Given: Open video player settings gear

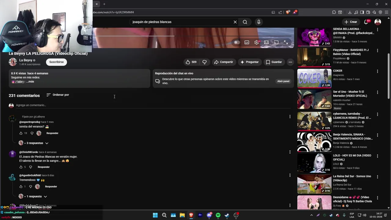Looking at the screenshot, I should 257,42.
